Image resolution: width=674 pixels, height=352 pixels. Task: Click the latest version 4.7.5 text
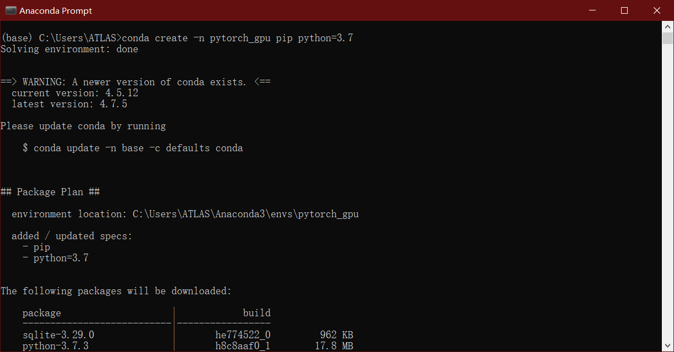tap(69, 104)
